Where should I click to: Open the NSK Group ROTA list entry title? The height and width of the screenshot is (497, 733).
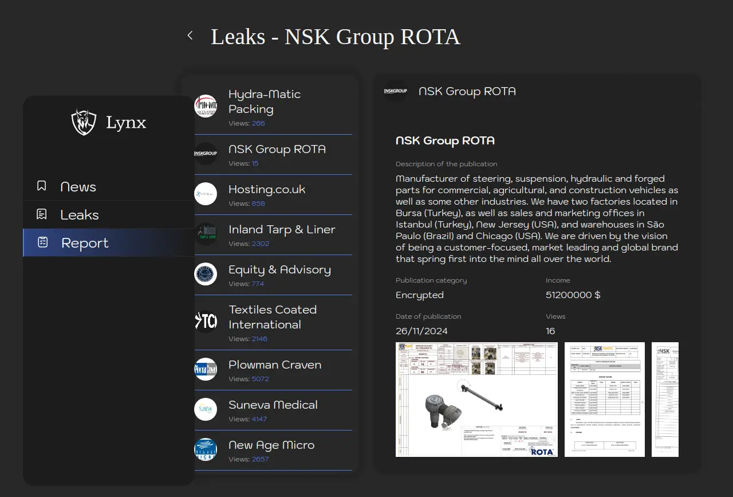coord(277,149)
